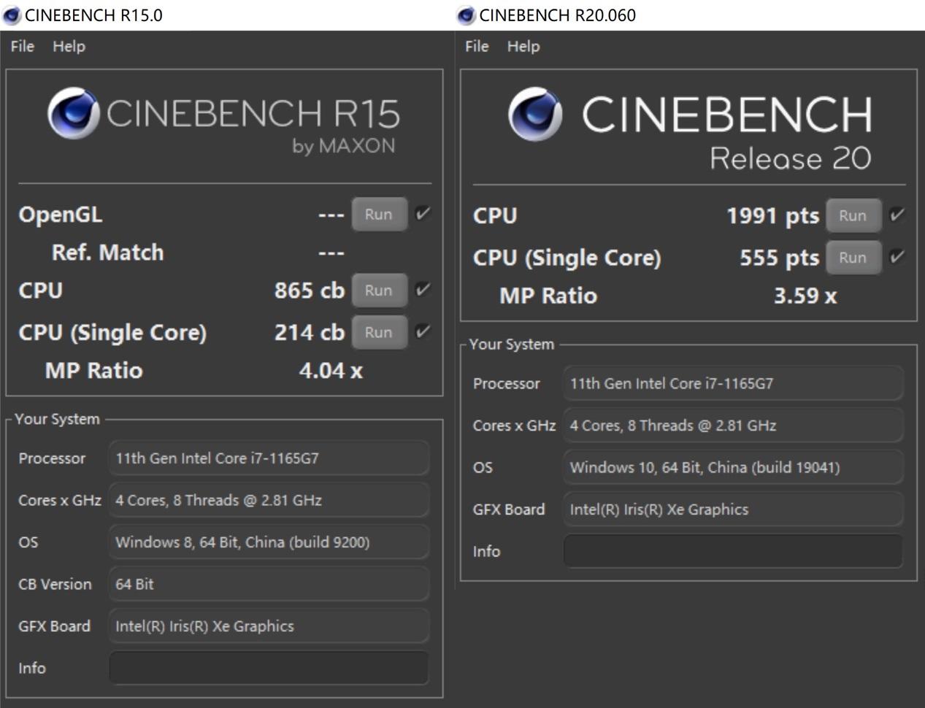Run the OpenGL benchmark in R15
This screenshot has height=708, width=925.
point(379,215)
